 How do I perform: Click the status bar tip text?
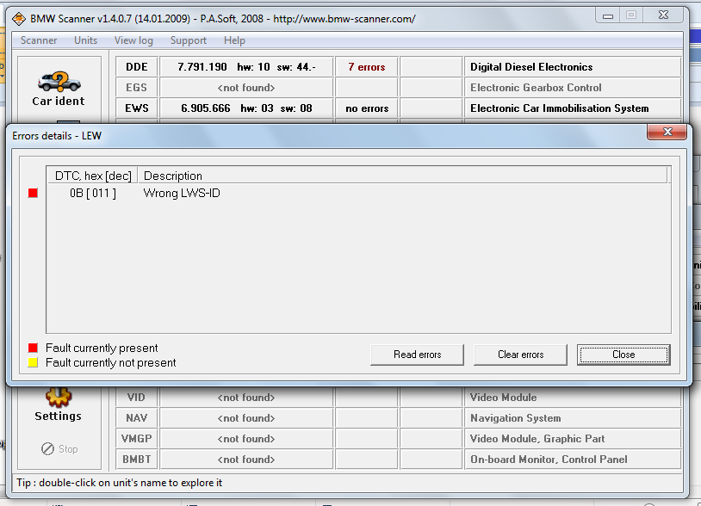pos(120,483)
